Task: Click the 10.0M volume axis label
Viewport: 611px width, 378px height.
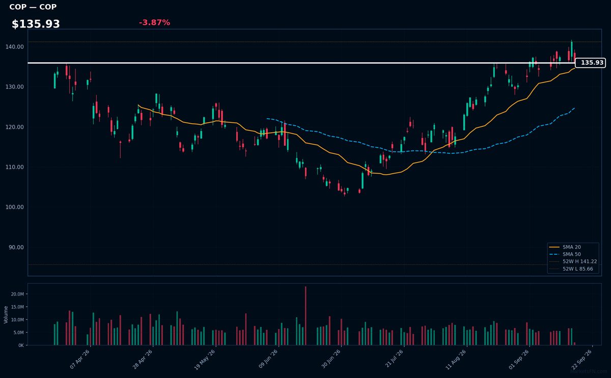Action: 17,319
